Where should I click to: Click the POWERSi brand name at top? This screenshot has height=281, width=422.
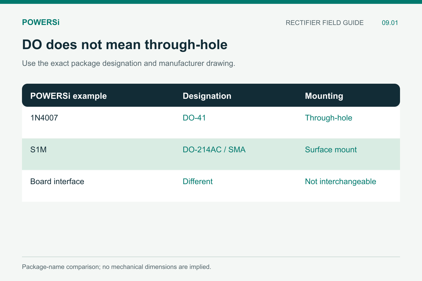tap(41, 23)
